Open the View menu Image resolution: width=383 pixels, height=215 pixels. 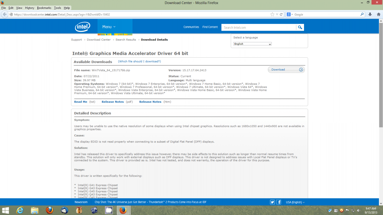click(x=19, y=8)
